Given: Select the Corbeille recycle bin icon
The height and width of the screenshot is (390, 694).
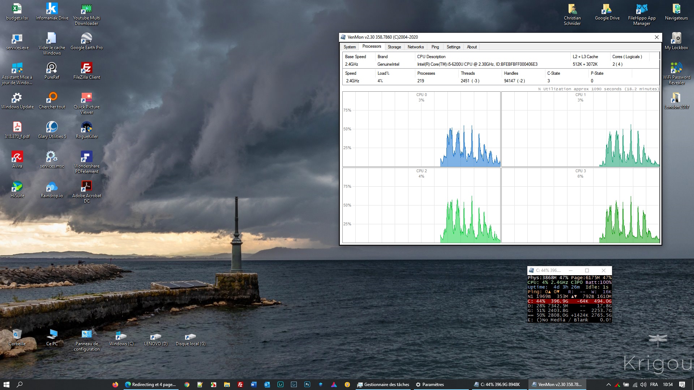Looking at the screenshot, I should point(17,337).
